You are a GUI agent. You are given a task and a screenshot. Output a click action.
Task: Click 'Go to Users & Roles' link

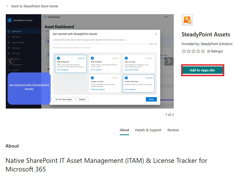click(132, 70)
